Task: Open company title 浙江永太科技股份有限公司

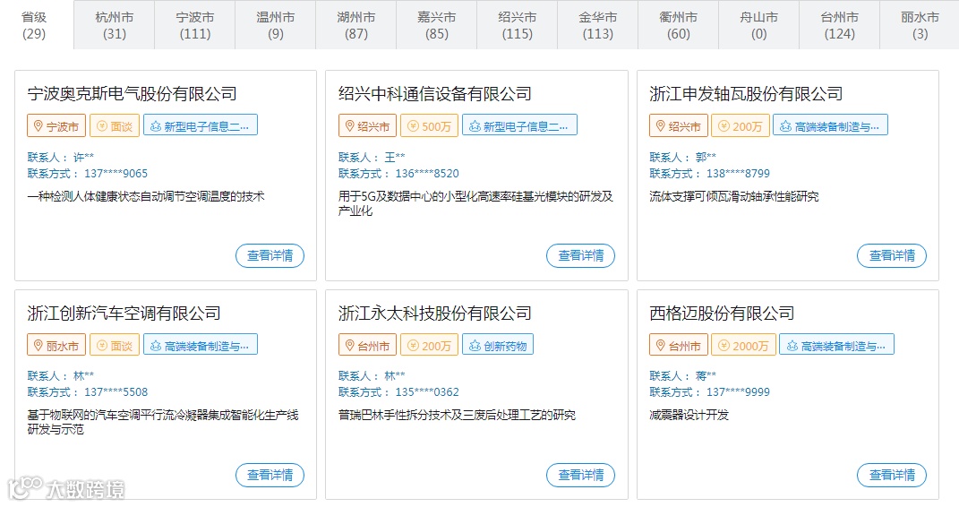Action: (435, 314)
